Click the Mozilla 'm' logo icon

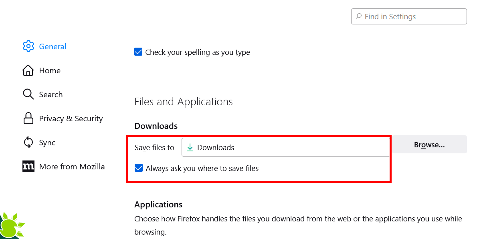coord(28,167)
